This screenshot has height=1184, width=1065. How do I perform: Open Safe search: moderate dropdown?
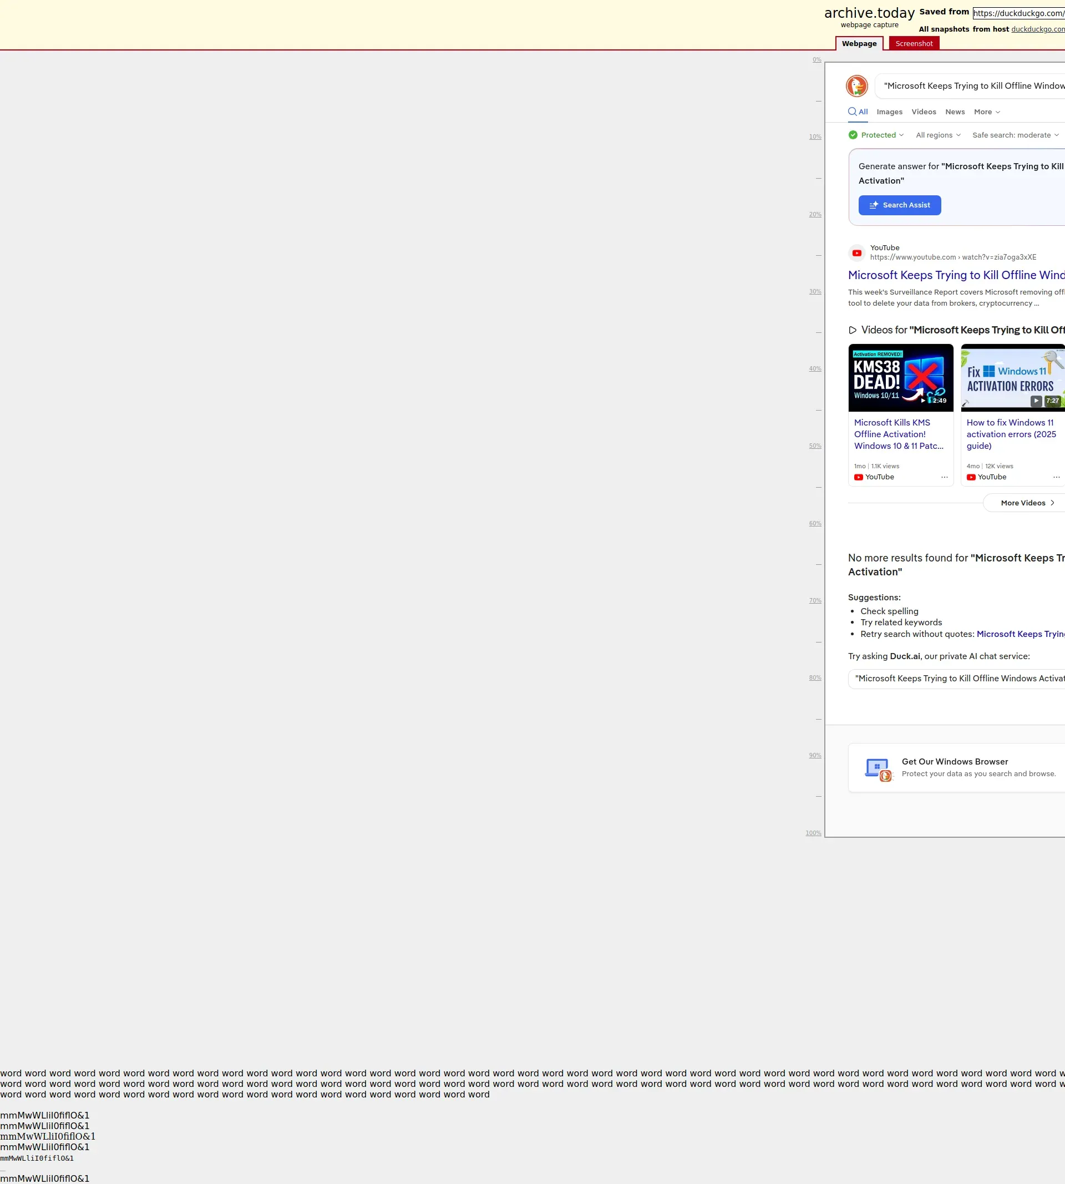pyautogui.click(x=1015, y=135)
